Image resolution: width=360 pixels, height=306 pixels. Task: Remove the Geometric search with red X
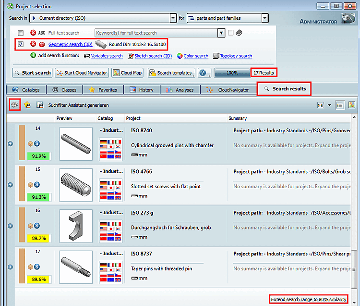pos(33,44)
